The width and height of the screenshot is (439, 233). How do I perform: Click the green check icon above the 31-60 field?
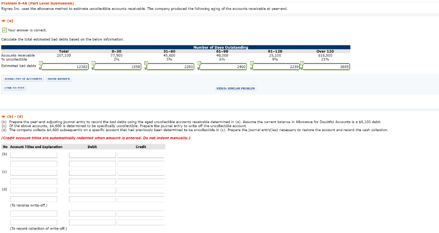(x=146, y=63)
